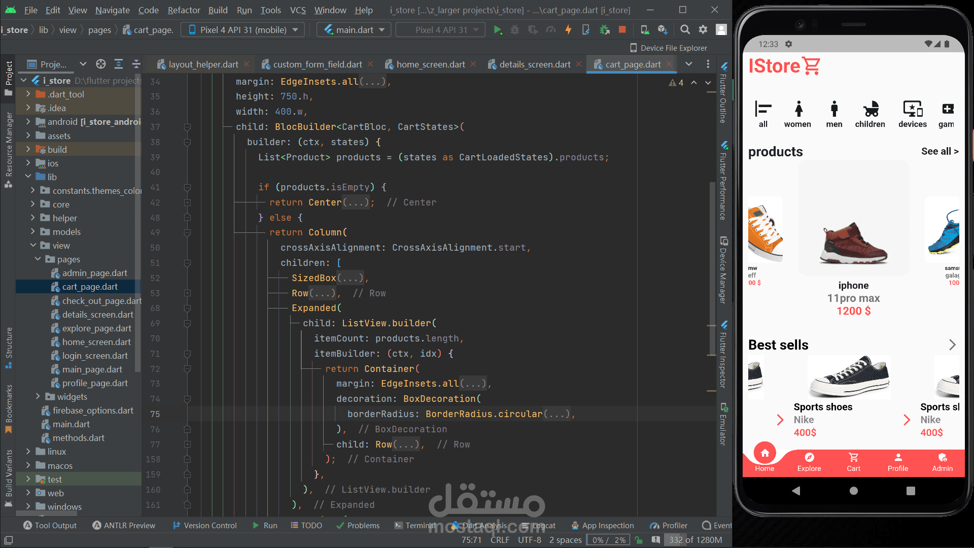974x548 pixels.
Task: Open the TODO tool window
Action: click(306, 525)
